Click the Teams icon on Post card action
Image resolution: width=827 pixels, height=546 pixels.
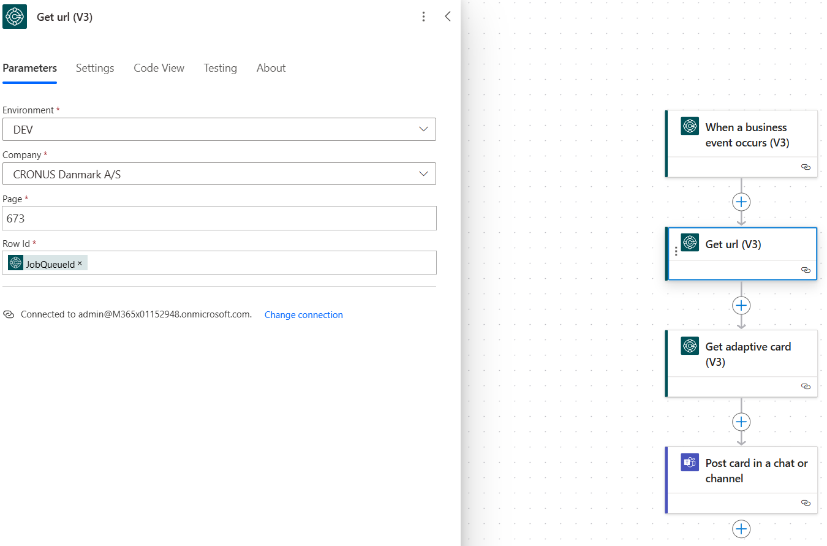tap(690, 462)
